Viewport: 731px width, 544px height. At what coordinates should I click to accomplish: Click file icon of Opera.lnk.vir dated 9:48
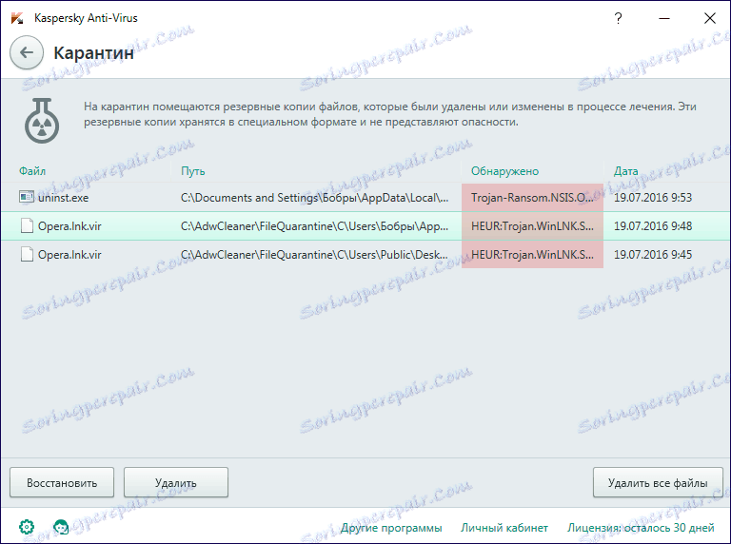click(27, 226)
